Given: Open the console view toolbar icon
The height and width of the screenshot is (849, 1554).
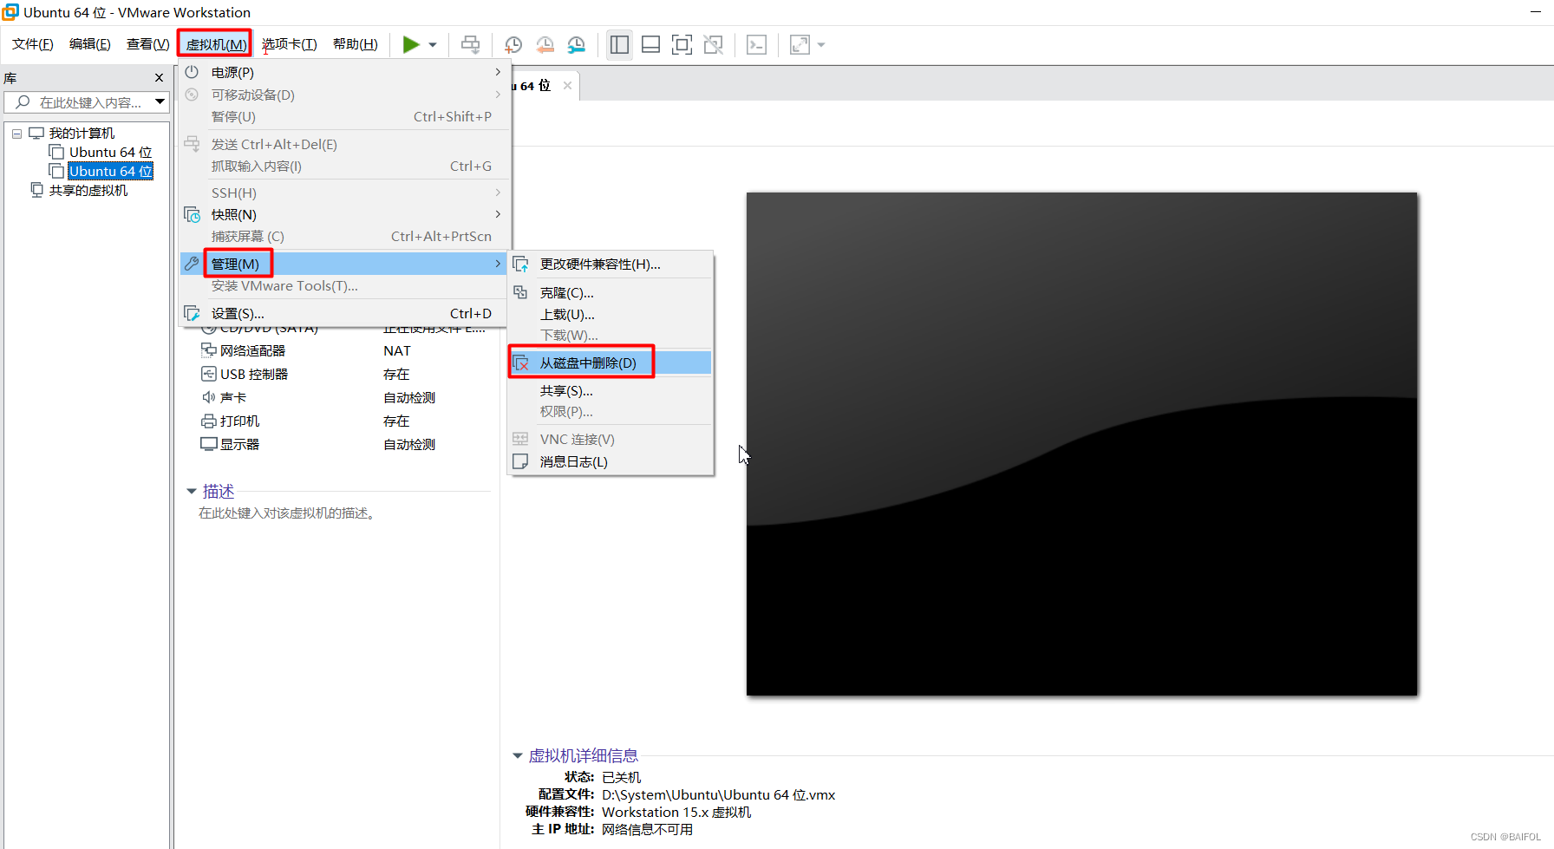Looking at the screenshot, I should (756, 44).
